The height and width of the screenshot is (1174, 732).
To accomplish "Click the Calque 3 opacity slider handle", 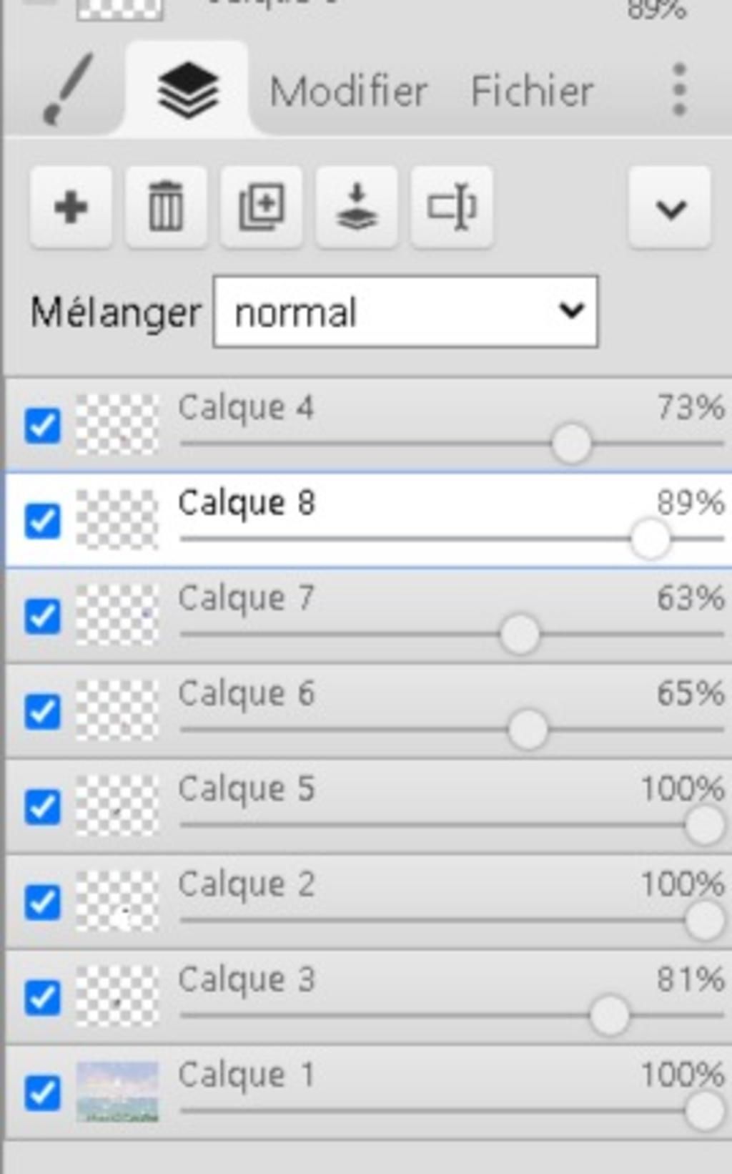I will (610, 1015).
